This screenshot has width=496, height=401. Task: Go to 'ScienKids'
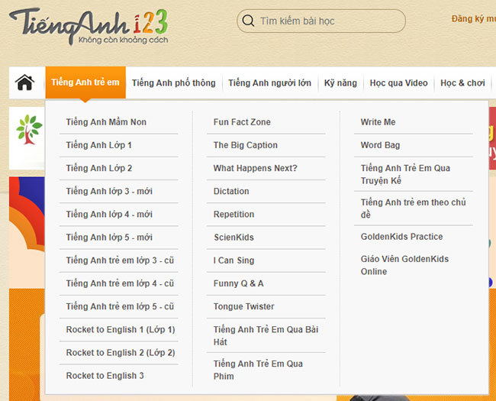pyautogui.click(x=234, y=238)
